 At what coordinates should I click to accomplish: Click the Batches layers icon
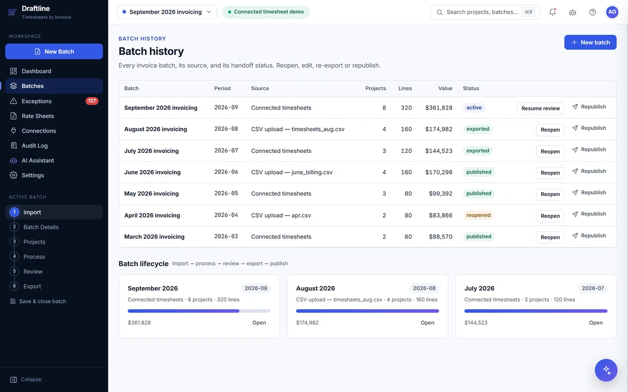coord(14,86)
